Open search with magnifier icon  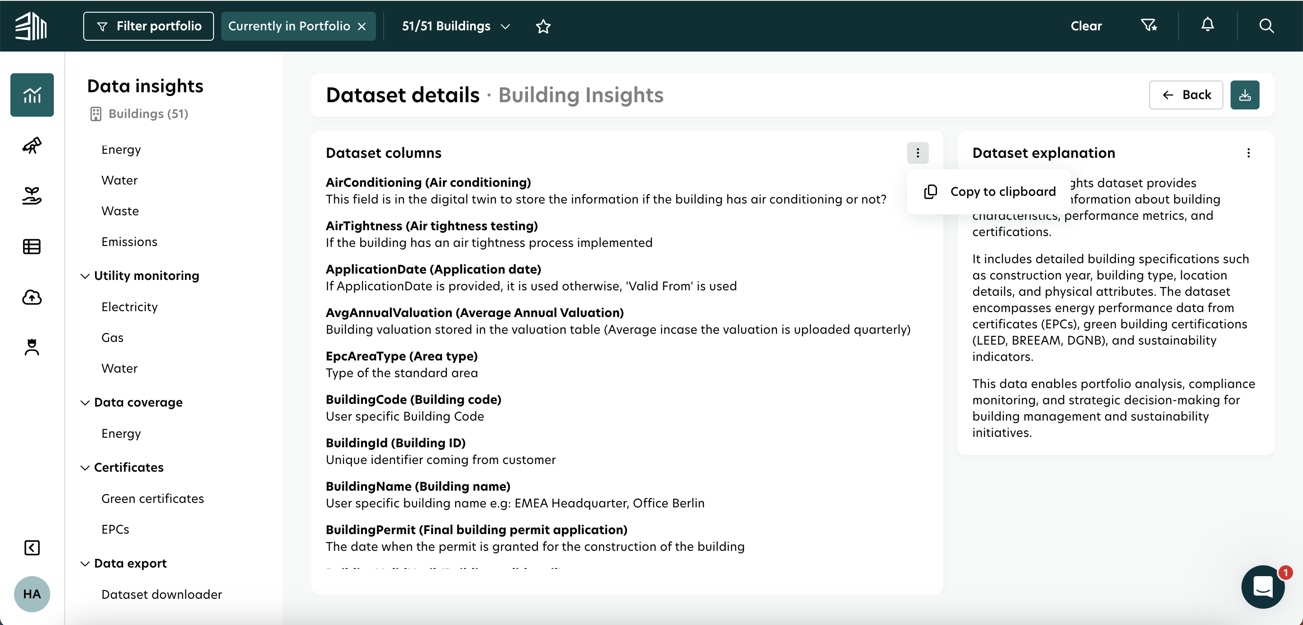click(1266, 26)
